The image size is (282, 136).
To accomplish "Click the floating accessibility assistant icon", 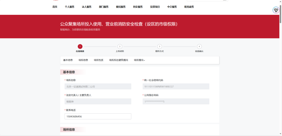I will click(x=276, y=10).
